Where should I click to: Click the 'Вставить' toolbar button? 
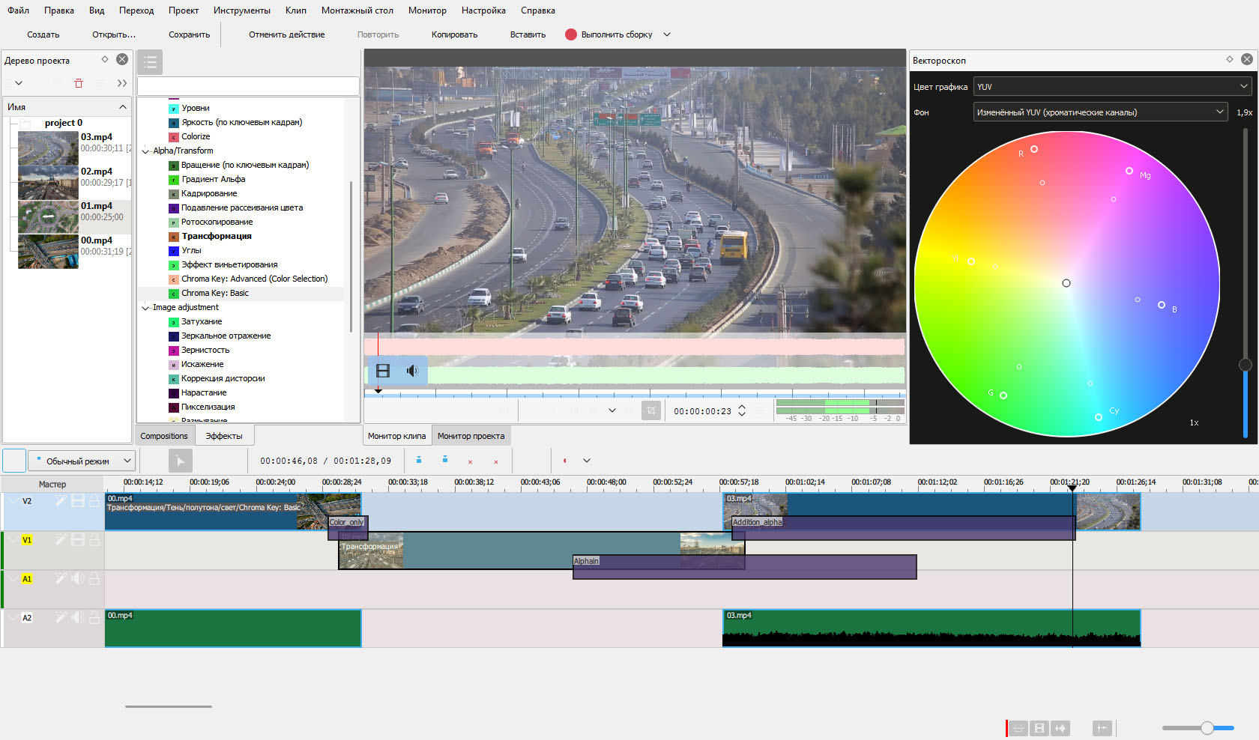point(528,34)
